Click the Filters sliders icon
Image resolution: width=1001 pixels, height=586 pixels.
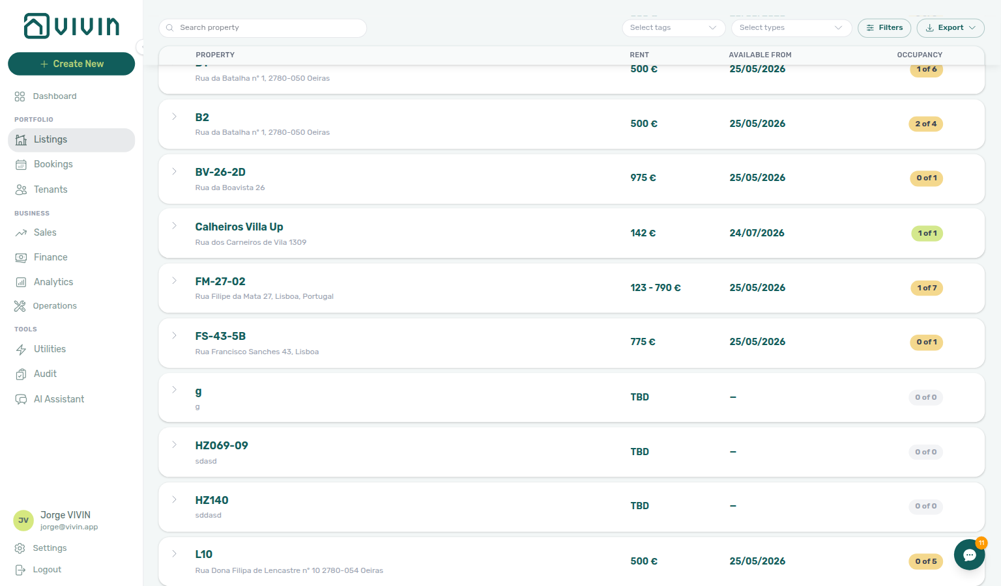pos(870,28)
